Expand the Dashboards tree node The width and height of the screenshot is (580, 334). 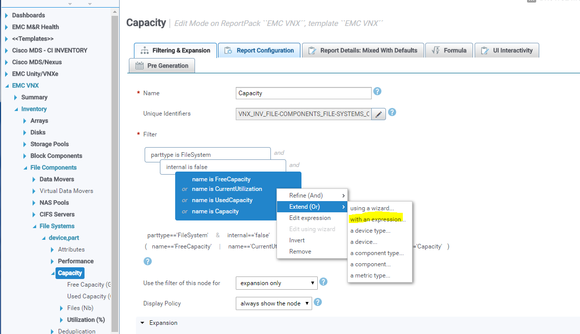pyautogui.click(x=6, y=16)
